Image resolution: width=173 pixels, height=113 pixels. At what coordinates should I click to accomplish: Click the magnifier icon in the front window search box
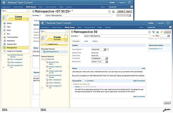(66, 31)
